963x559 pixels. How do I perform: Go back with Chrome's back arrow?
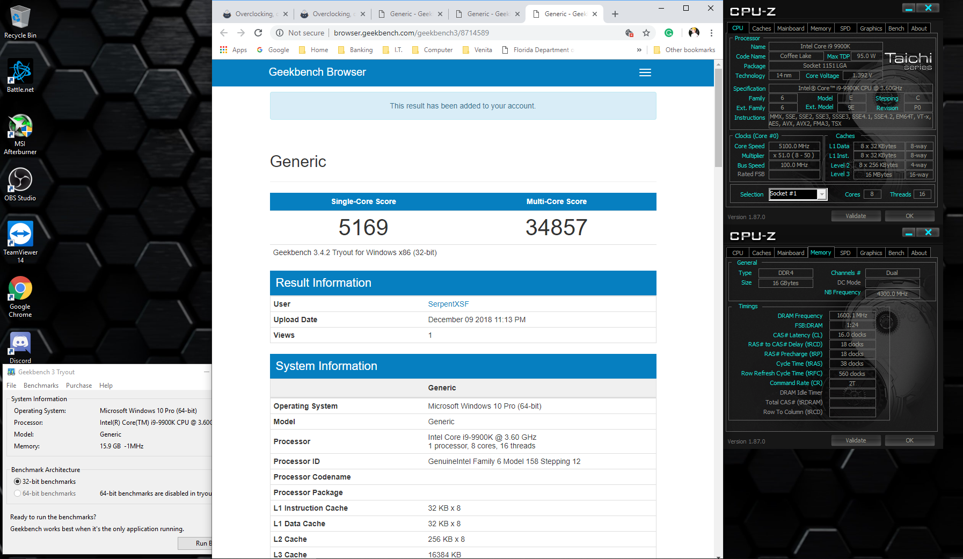224,33
